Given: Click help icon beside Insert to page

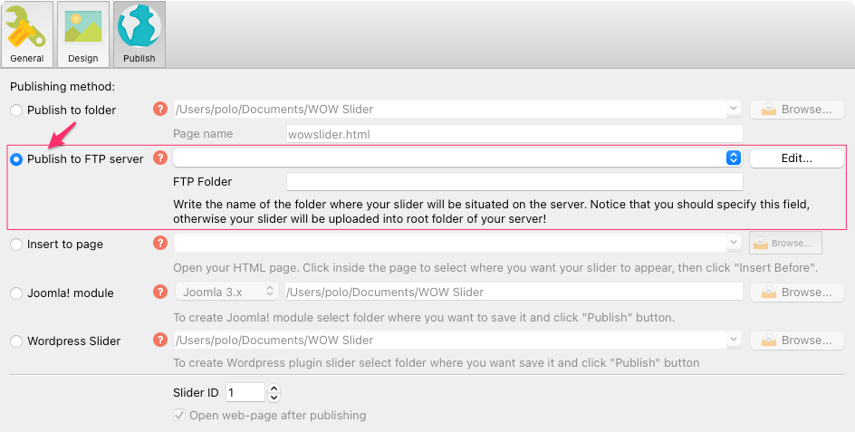Looking at the screenshot, I should point(161,244).
